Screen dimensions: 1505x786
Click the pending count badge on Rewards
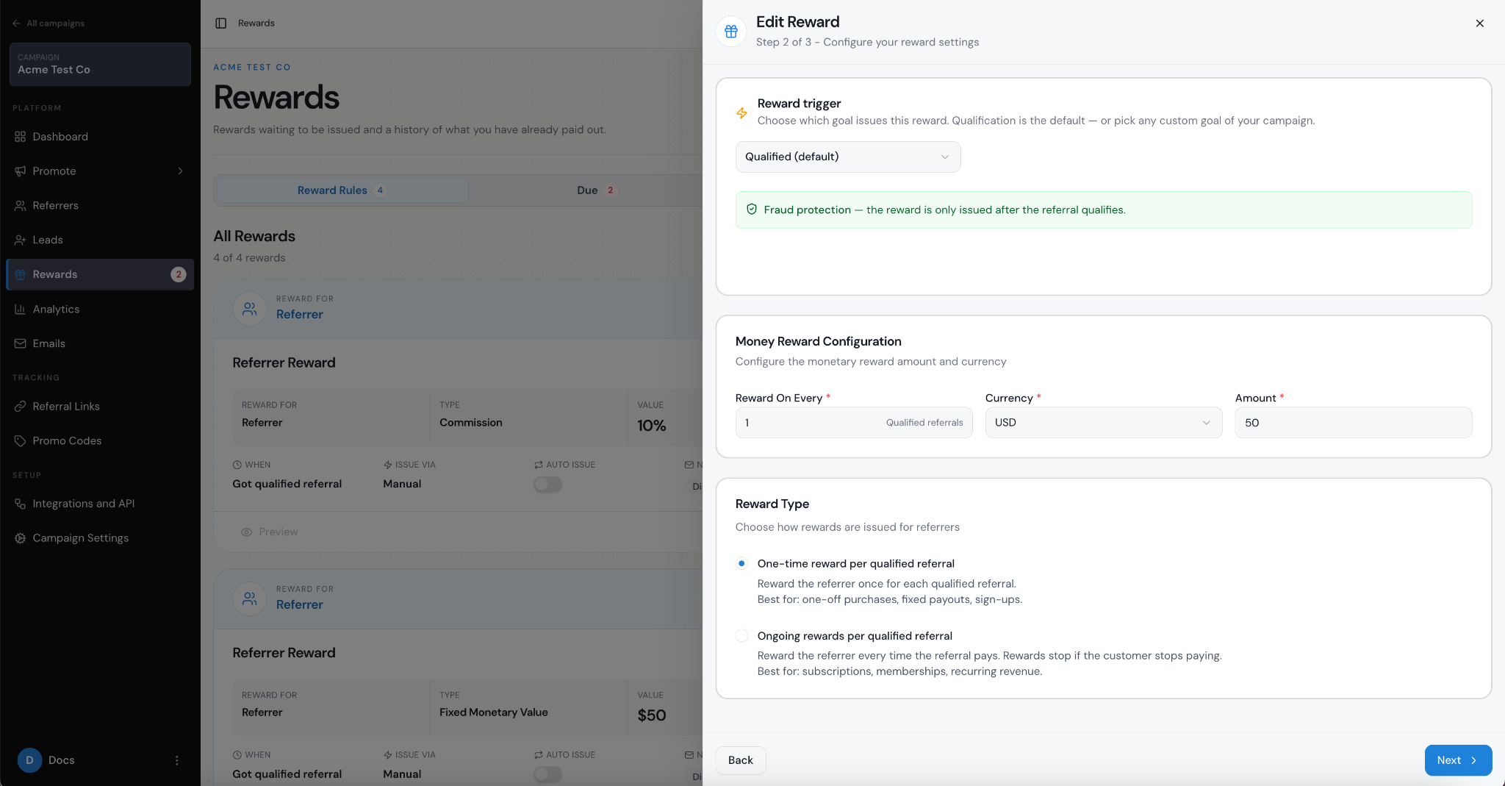point(178,274)
